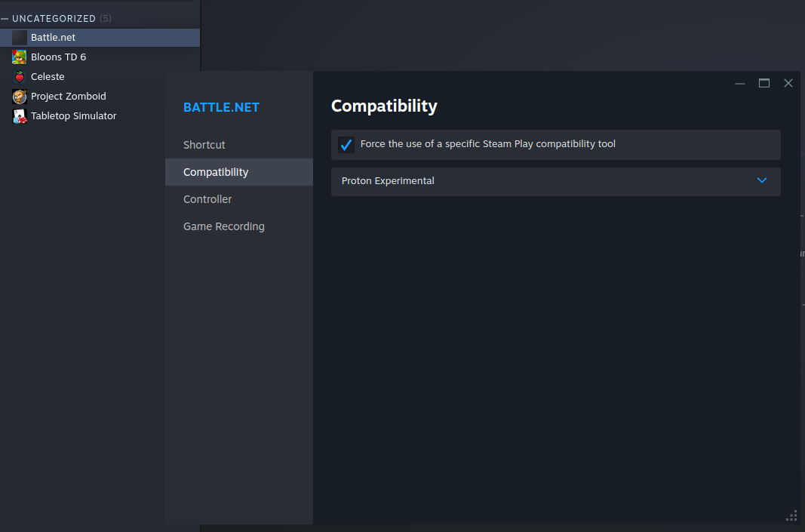Select Tabletop Simulator name in library list
Viewport: 805px width, 532px height.
click(74, 116)
